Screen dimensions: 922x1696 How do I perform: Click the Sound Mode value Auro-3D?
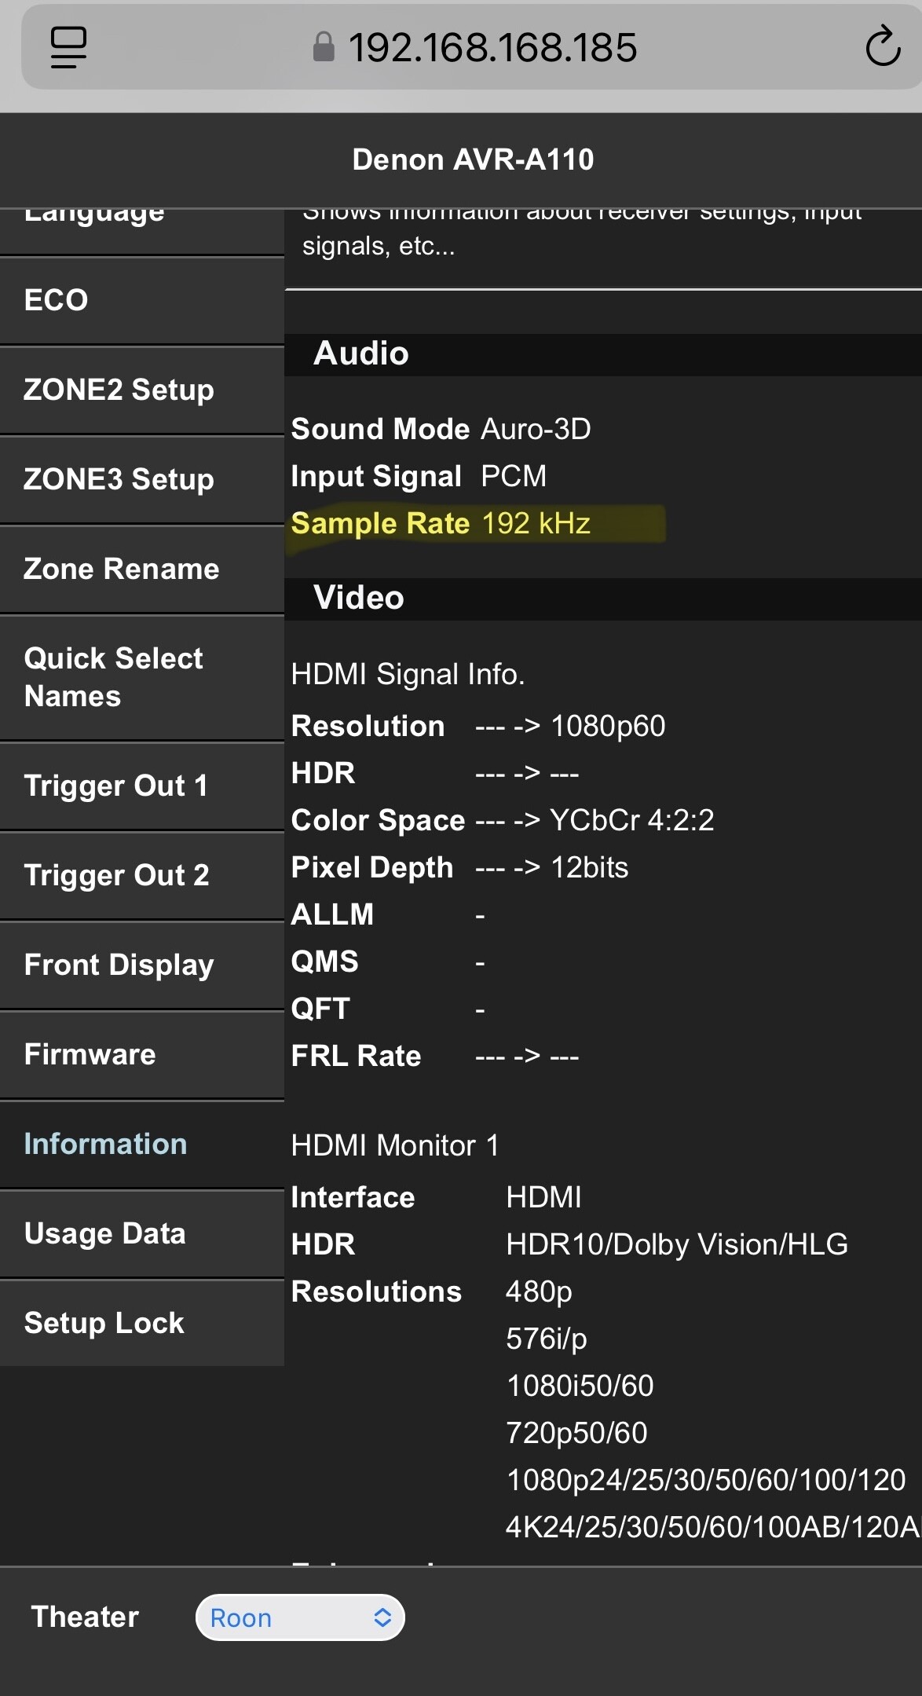coord(536,429)
